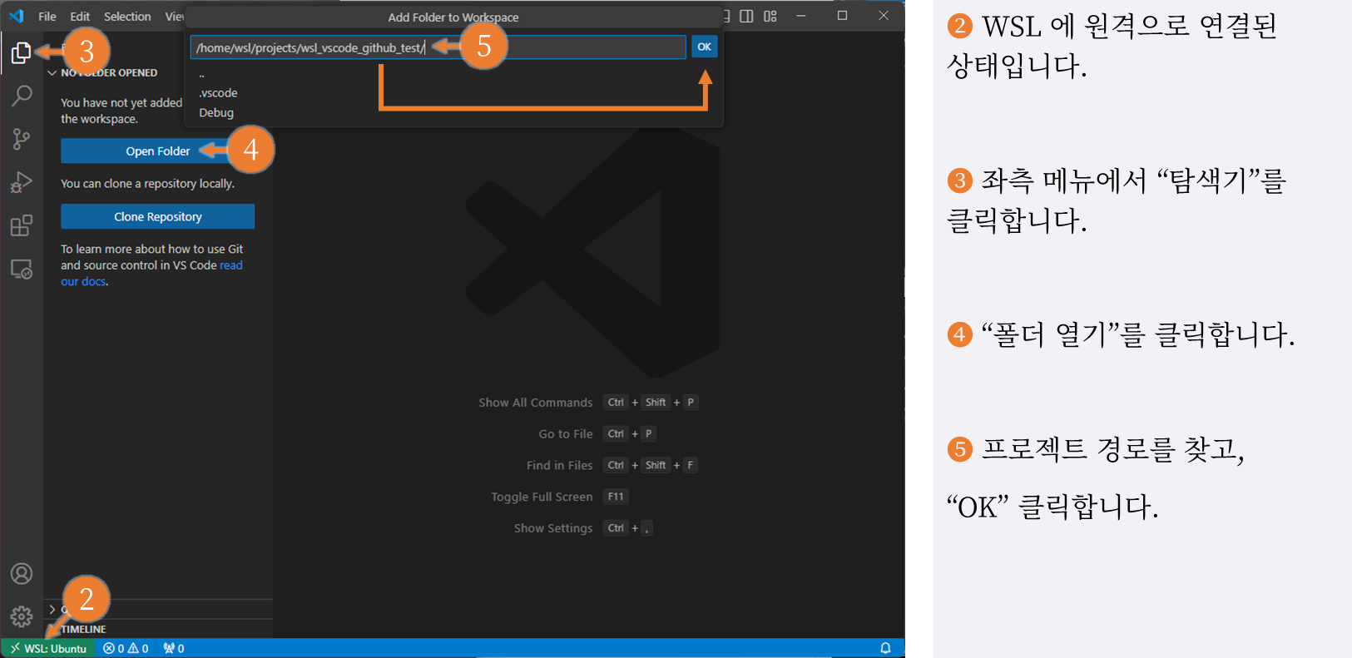
Task: Maximize the VS Code window
Action: 842,16
